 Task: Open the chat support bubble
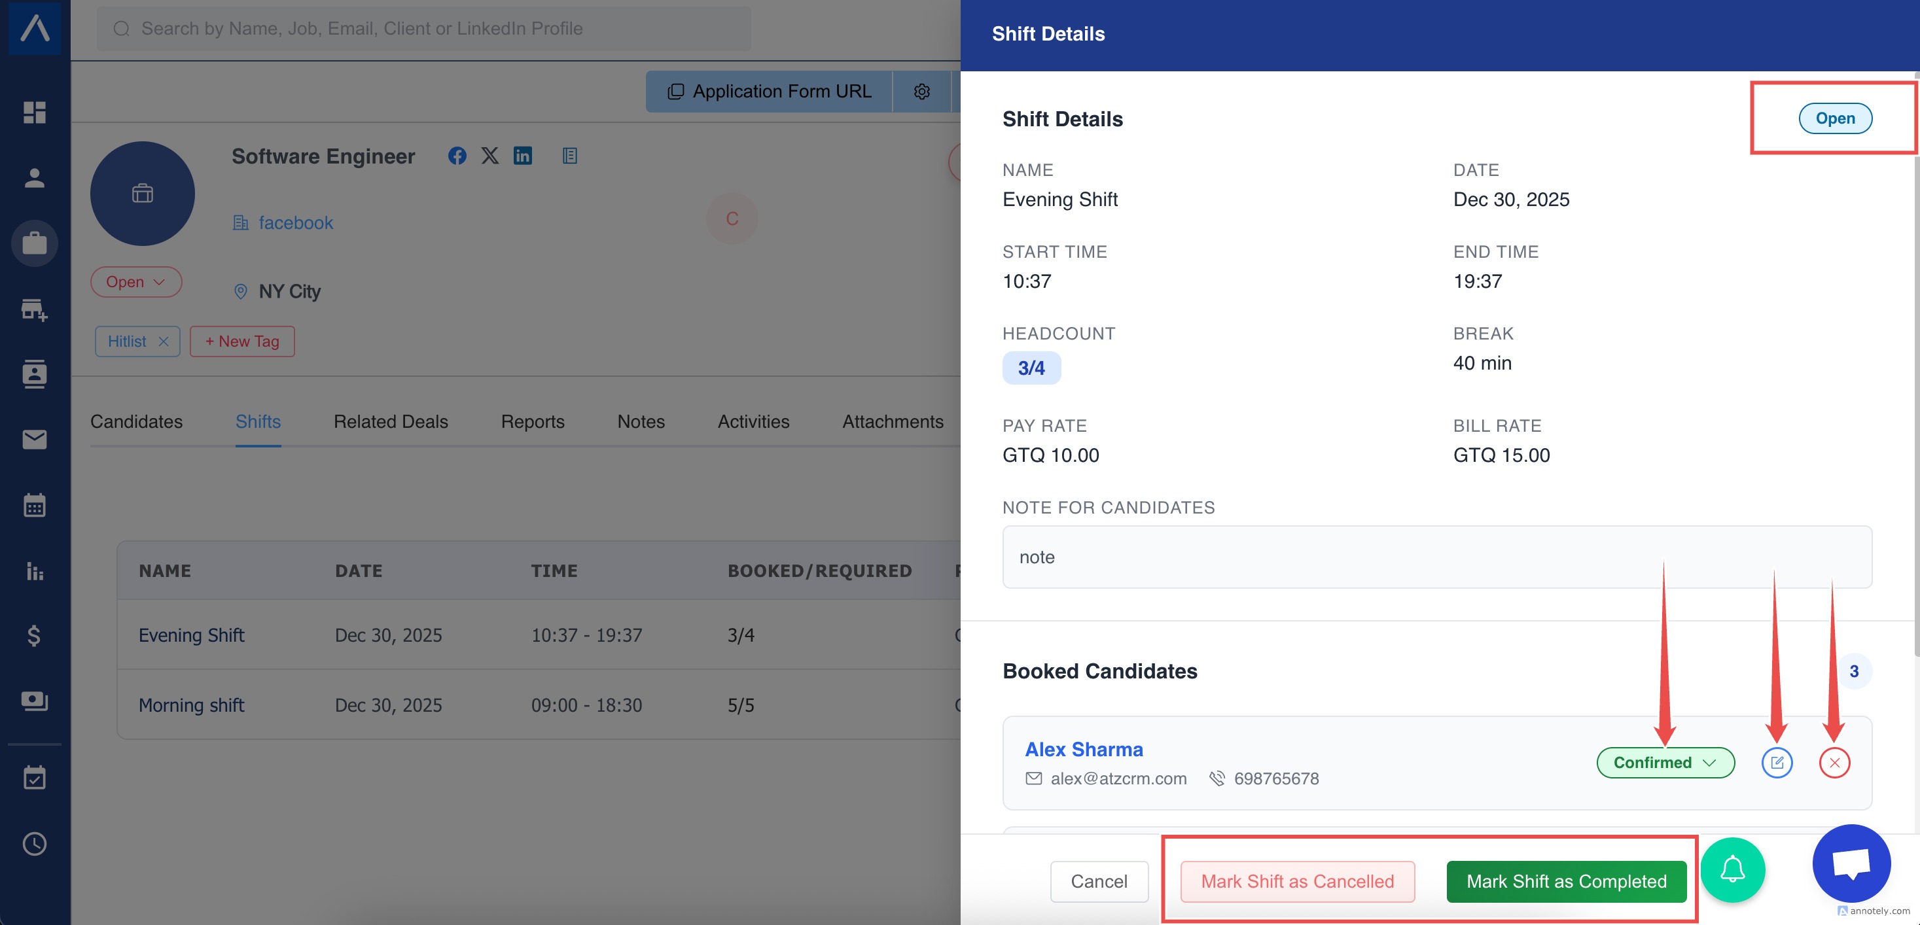[1851, 863]
